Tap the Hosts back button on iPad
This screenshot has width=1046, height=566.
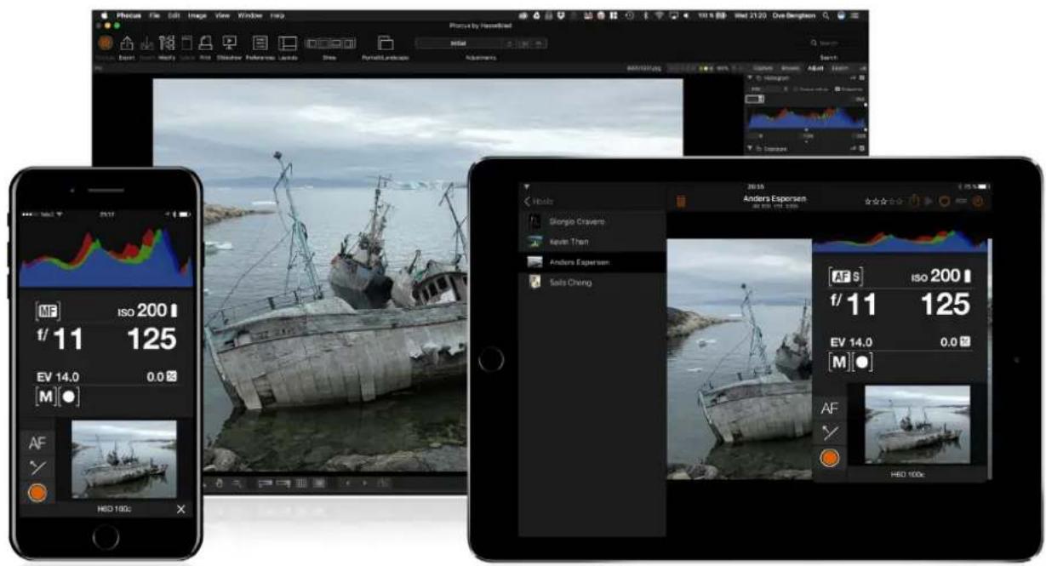pyautogui.click(x=539, y=201)
